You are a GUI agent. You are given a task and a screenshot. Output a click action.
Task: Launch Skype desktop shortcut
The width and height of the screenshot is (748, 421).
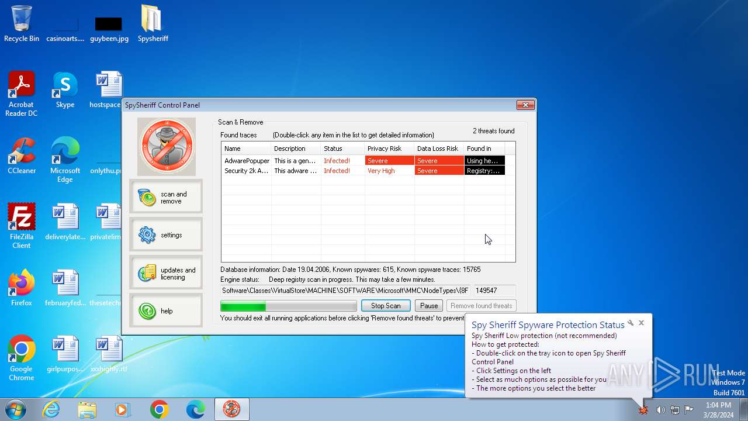coord(65,90)
